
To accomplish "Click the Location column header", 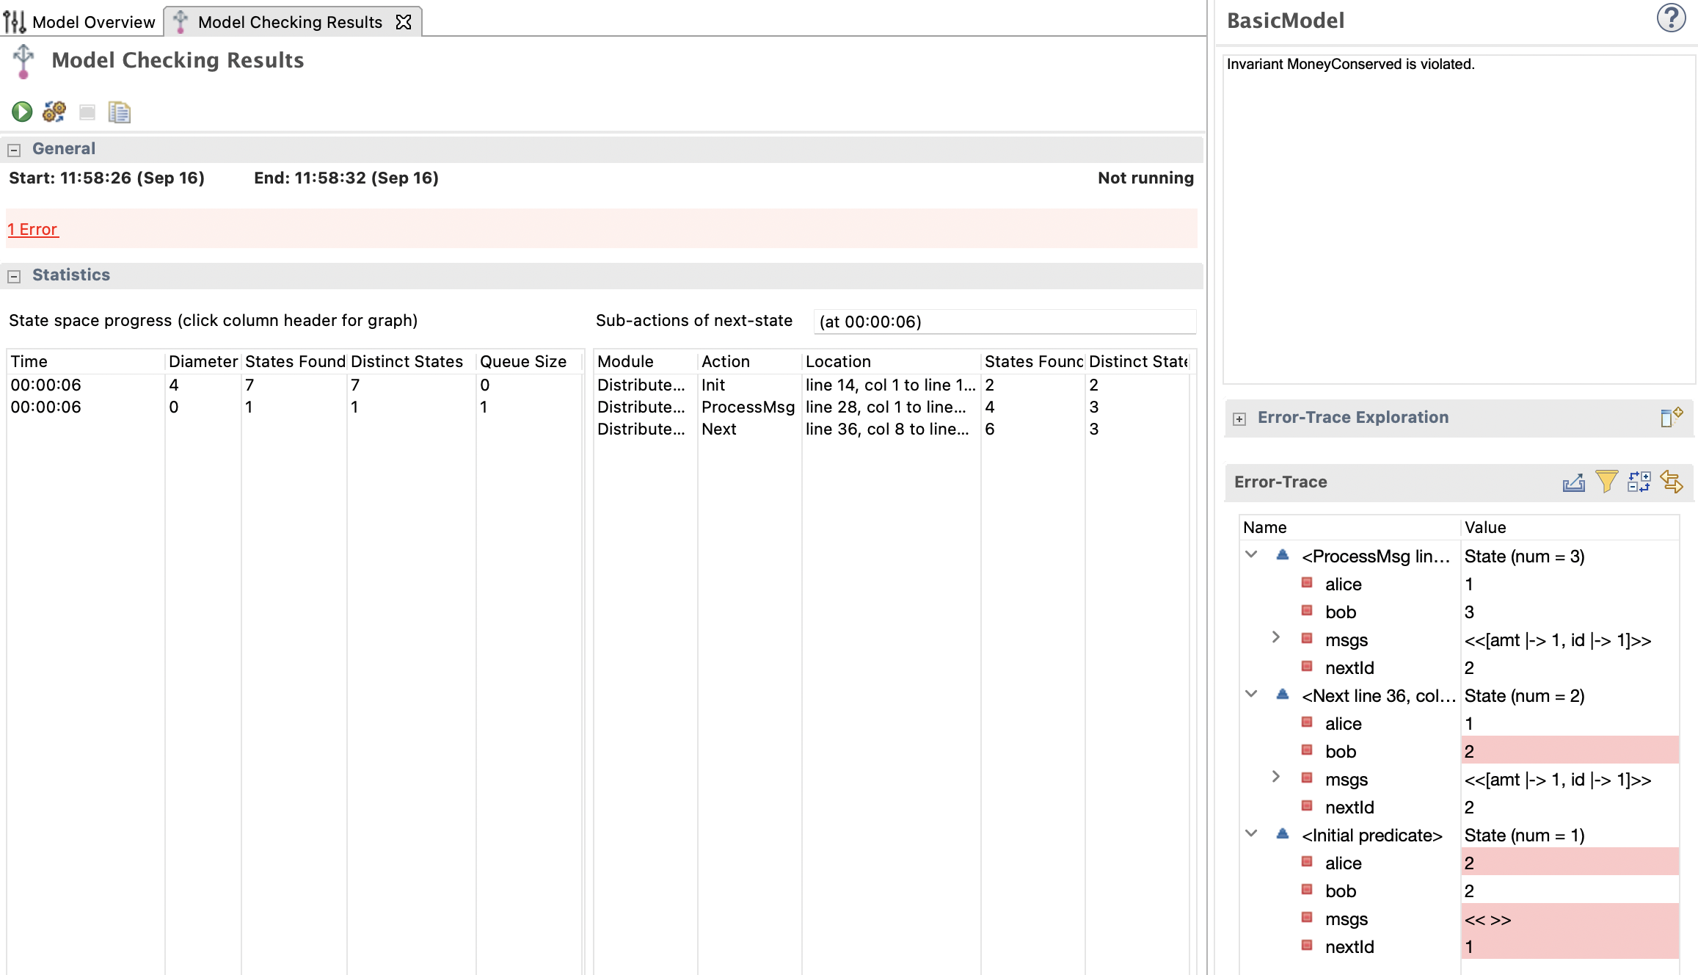I will pos(892,361).
